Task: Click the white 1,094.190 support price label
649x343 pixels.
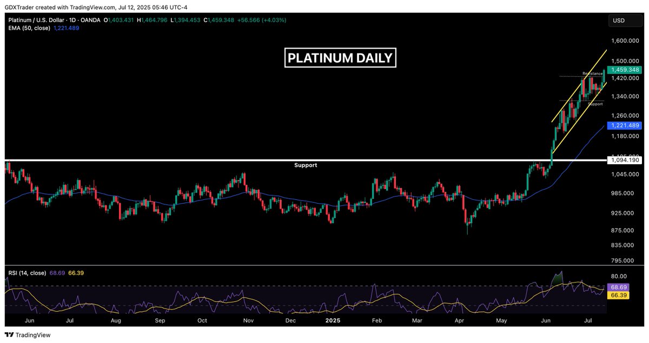Action: click(625, 160)
